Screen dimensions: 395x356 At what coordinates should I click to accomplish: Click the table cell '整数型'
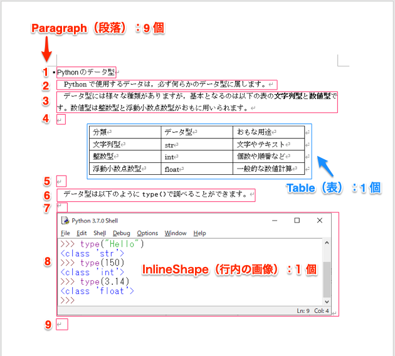(x=125, y=156)
